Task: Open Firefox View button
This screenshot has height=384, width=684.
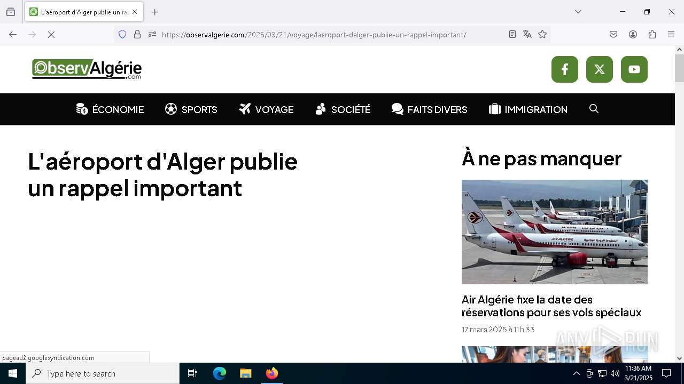Action: 11,12
